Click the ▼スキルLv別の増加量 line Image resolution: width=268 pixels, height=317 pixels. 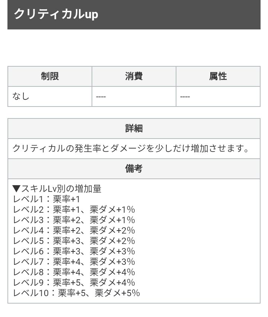click(x=57, y=189)
